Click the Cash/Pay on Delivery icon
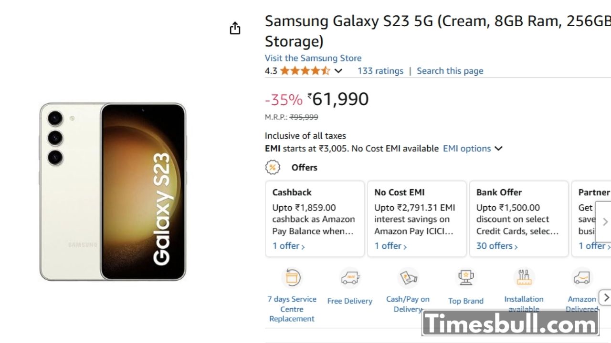Screen dimensions: 611x343 tap(408, 278)
